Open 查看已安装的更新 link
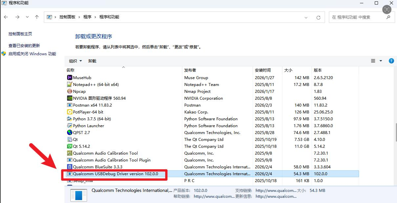The width and height of the screenshot is (397, 203). [24, 46]
